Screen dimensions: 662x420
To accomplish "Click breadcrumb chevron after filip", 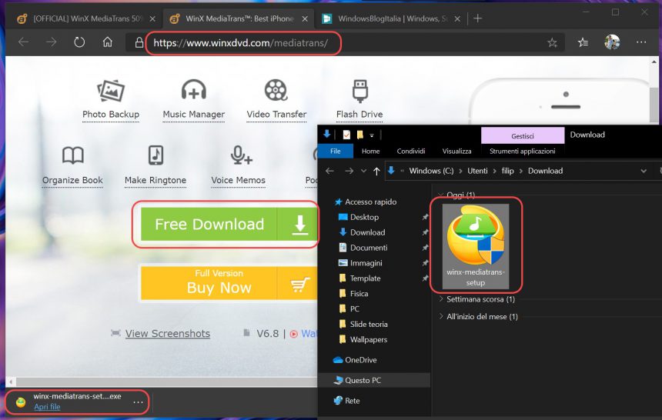I will click(520, 171).
